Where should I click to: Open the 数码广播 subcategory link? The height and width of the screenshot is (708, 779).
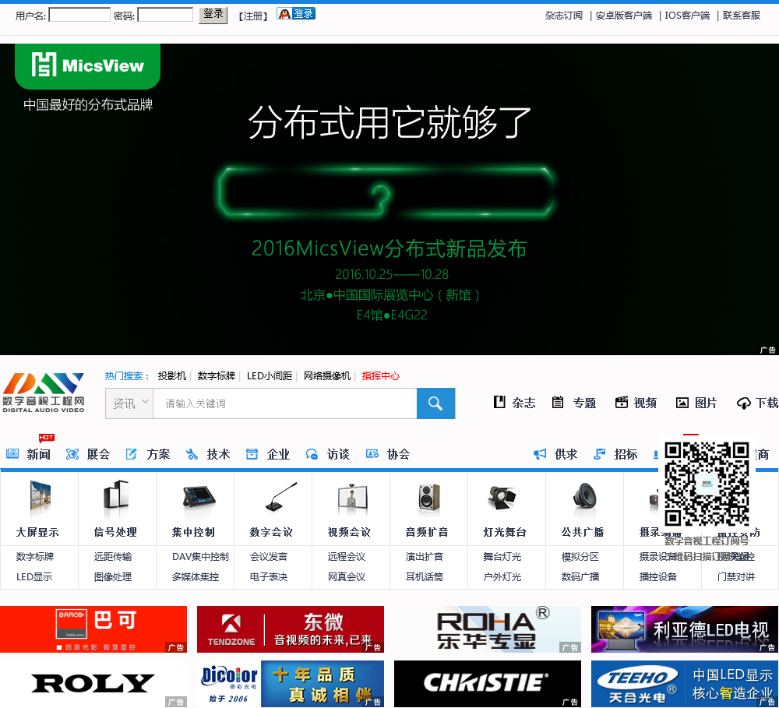(580, 577)
